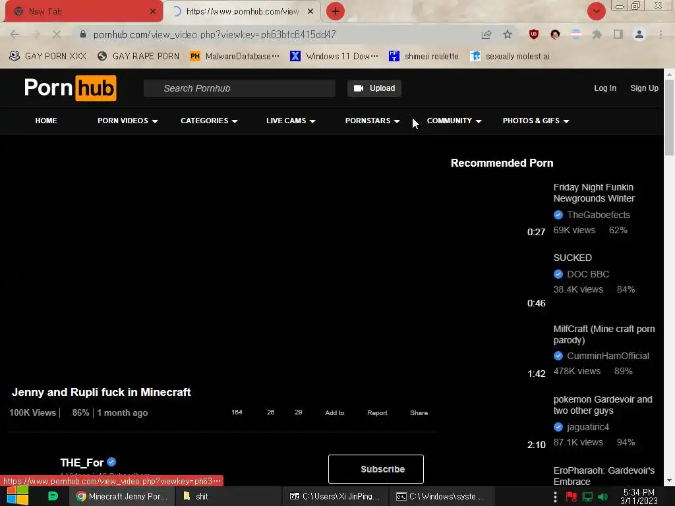675x506 pixels.
Task: Show hidden system tray icons
Action: [555, 497]
